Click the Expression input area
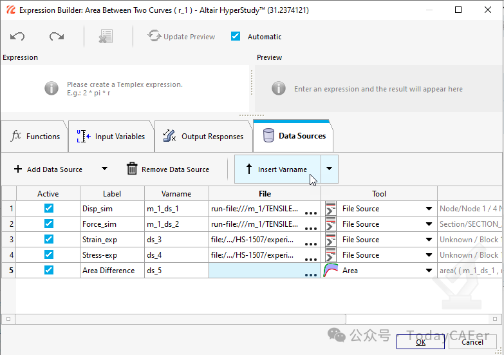Screen dimensions: 504x355 click(x=125, y=89)
